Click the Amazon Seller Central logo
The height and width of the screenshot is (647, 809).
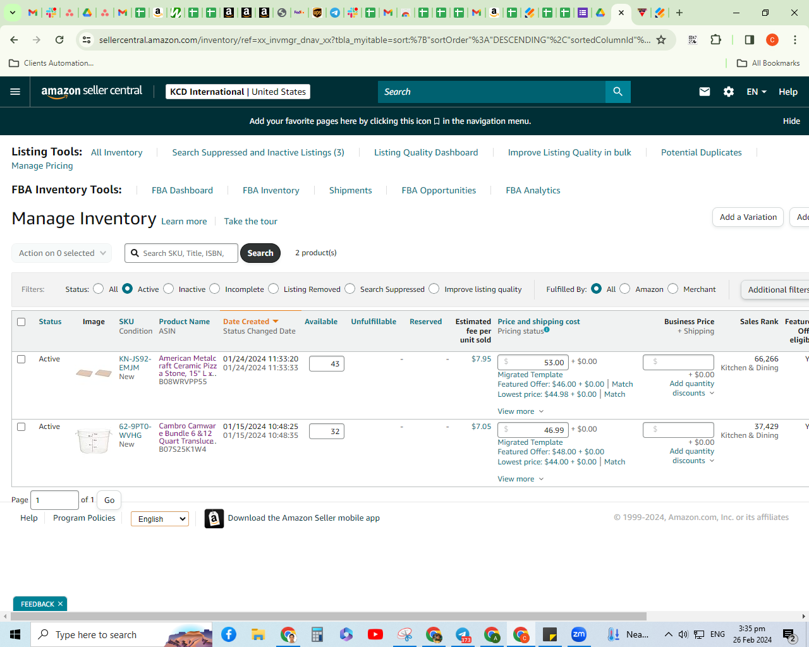pos(92,92)
